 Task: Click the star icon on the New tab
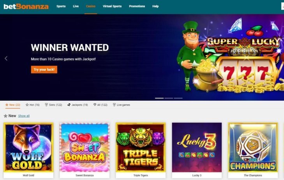tap(7, 105)
